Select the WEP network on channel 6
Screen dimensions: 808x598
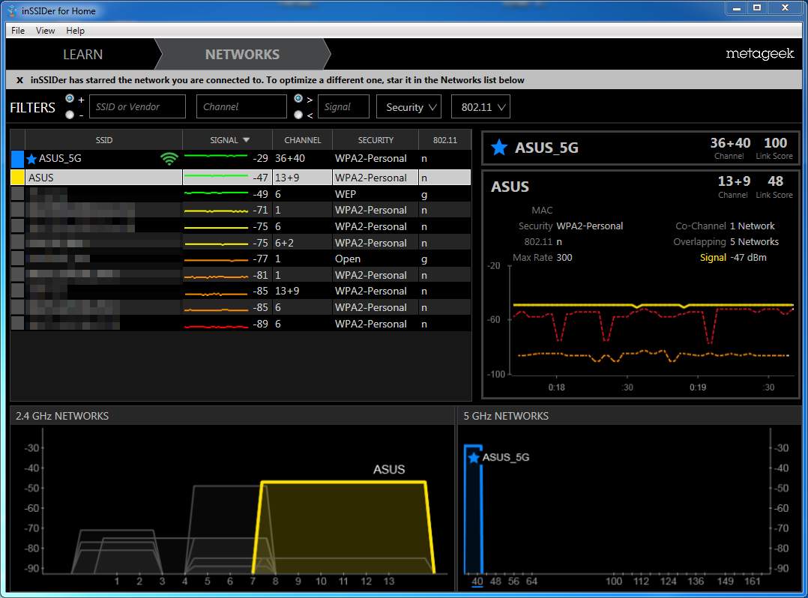click(x=241, y=194)
